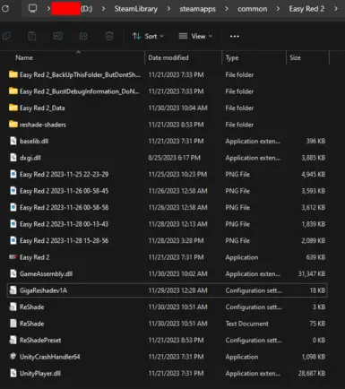Select the reshade-shaders folder icon
This screenshot has height=389, width=345.
[13, 125]
